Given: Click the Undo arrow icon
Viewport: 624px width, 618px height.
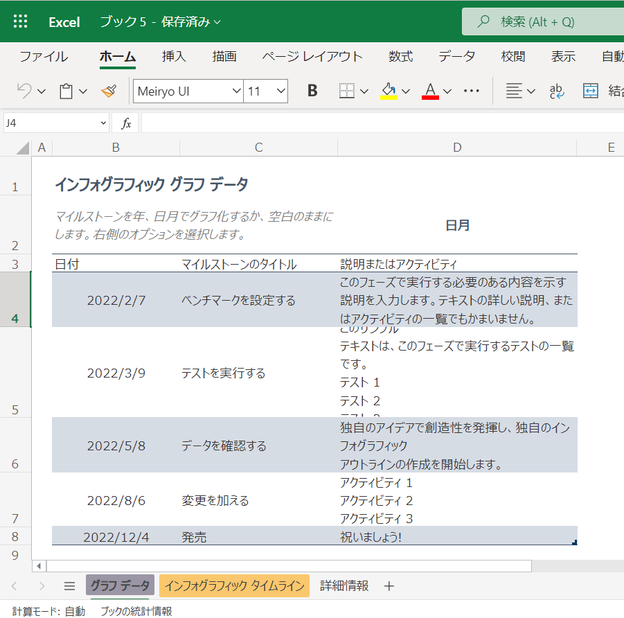Looking at the screenshot, I should click(x=24, y=91).
